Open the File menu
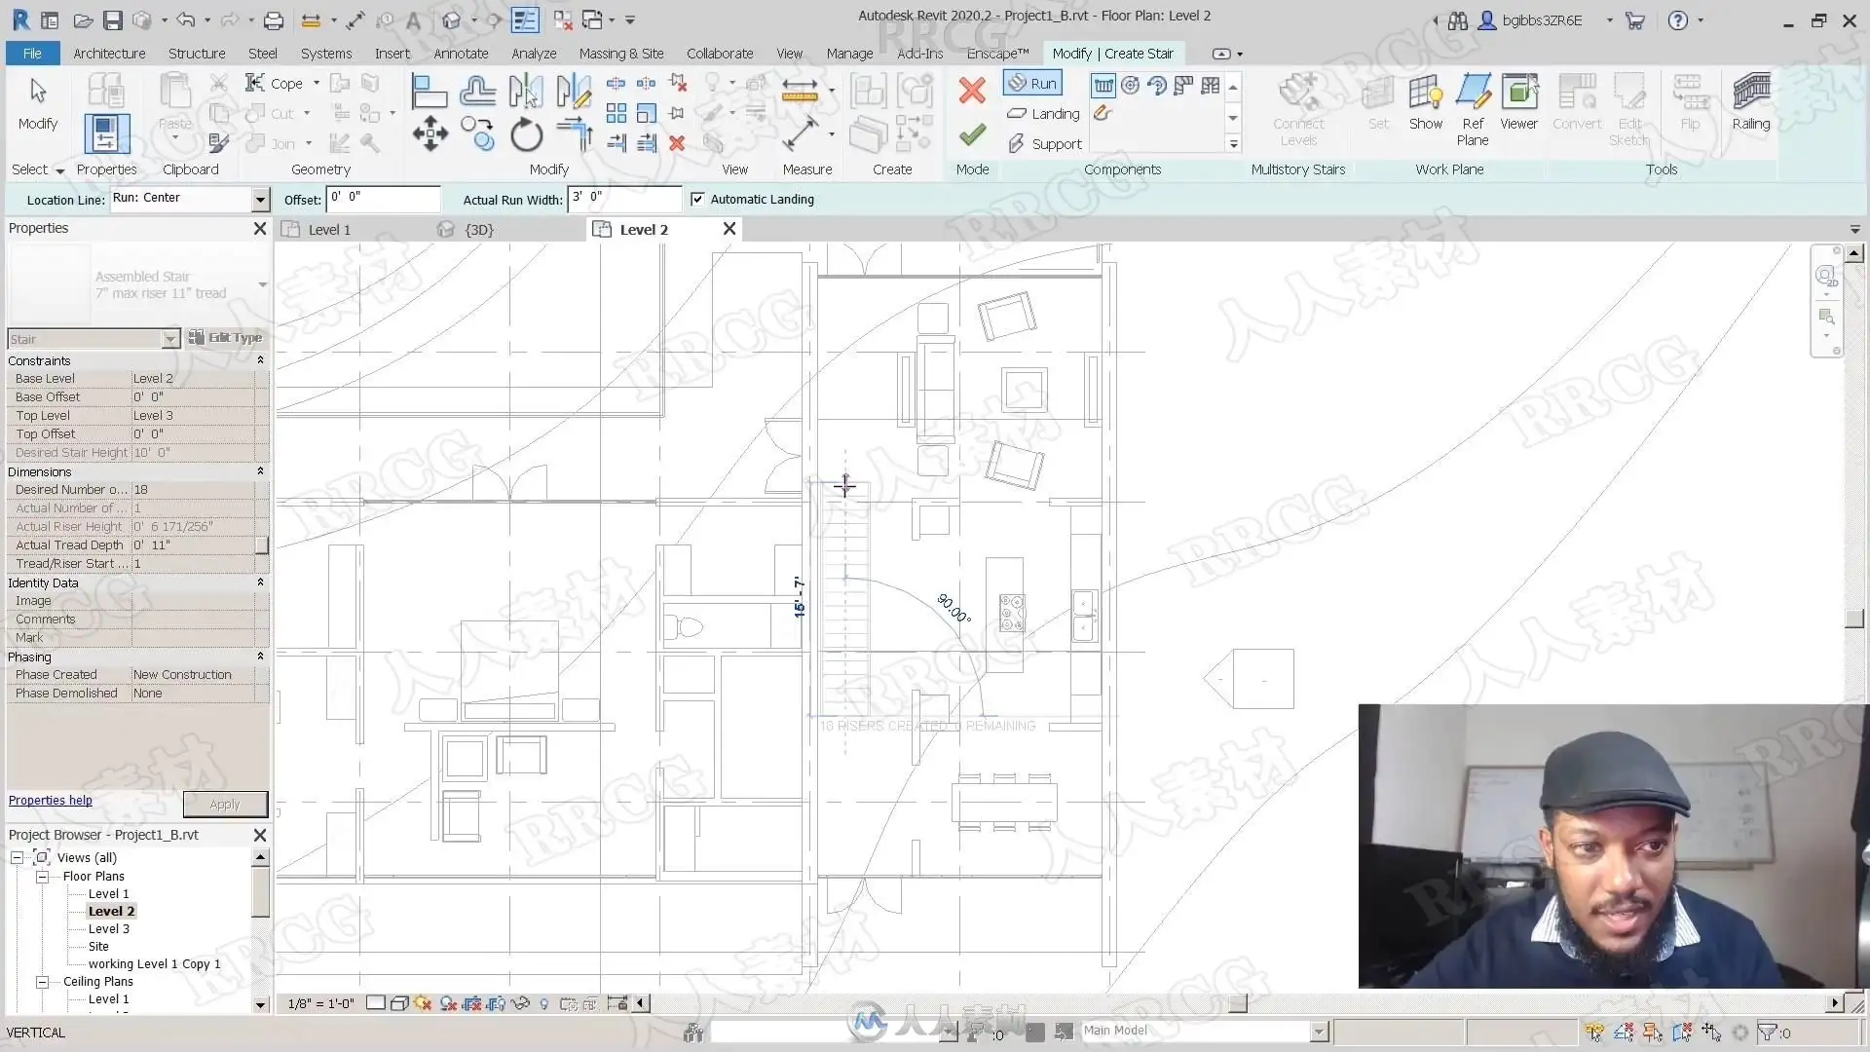 [32, 54]
